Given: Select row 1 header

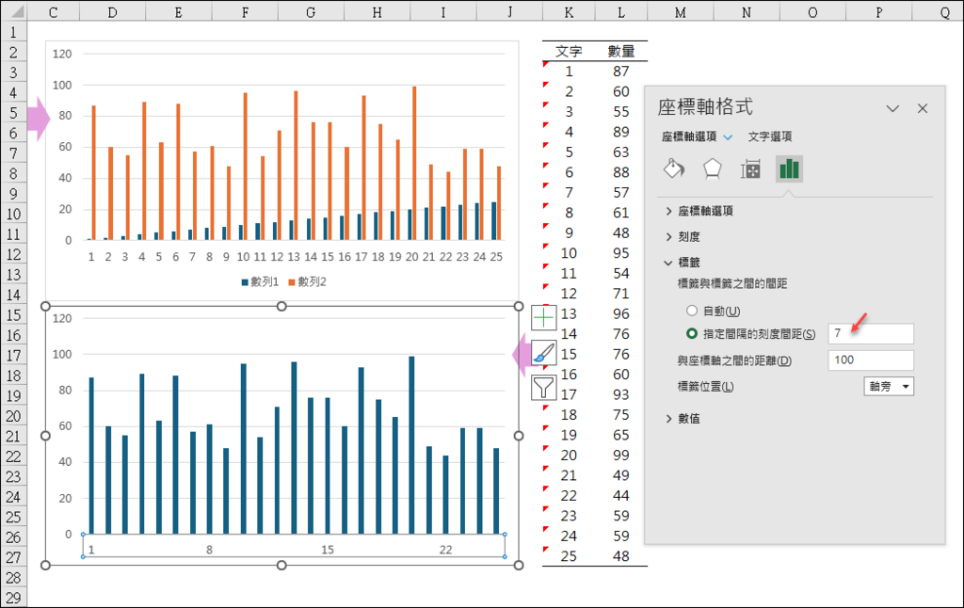Looking at the screenshot, I should click(x=13, y=31).
